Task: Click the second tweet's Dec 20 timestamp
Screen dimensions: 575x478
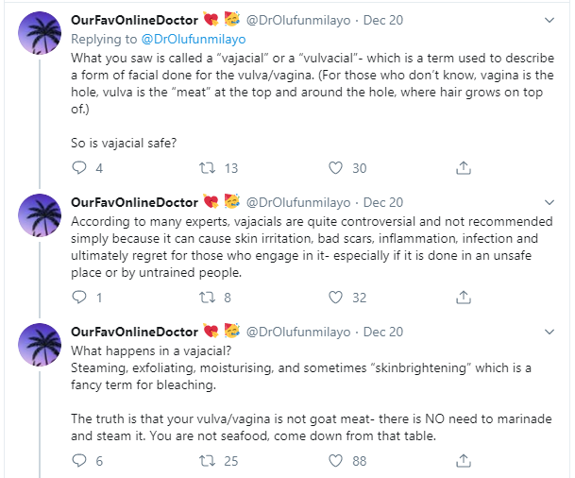Action: [383, 202]
